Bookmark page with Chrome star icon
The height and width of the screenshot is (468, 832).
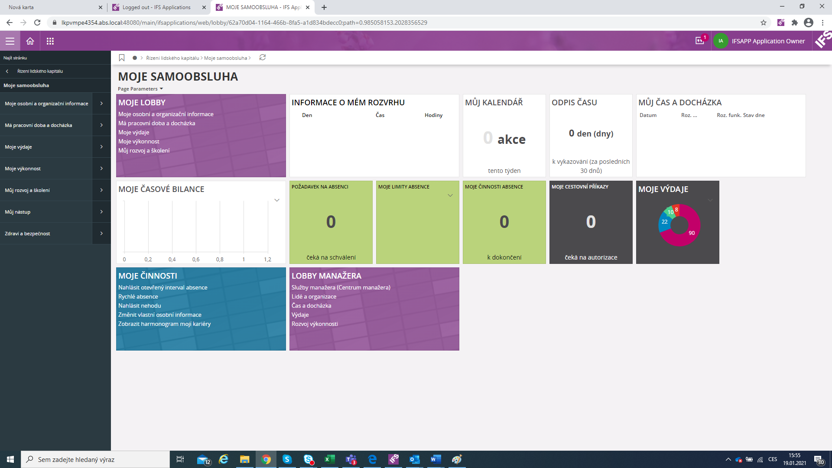[763, 23]
